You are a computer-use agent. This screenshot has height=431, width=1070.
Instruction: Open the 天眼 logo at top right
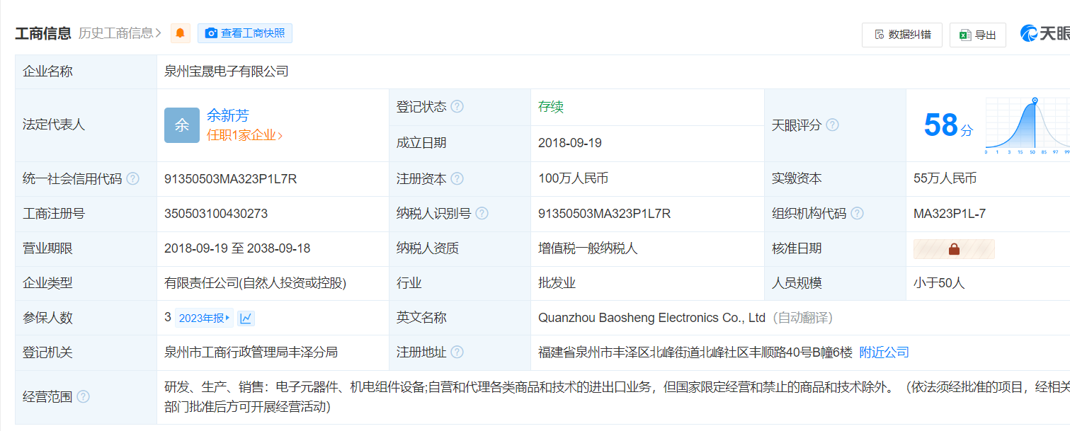pyautogui.click(x=1045, y=34)
